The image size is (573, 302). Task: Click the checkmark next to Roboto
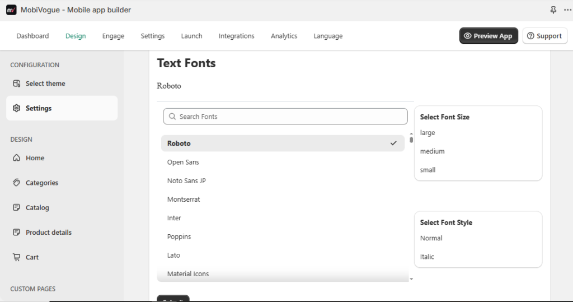(393, 143)
